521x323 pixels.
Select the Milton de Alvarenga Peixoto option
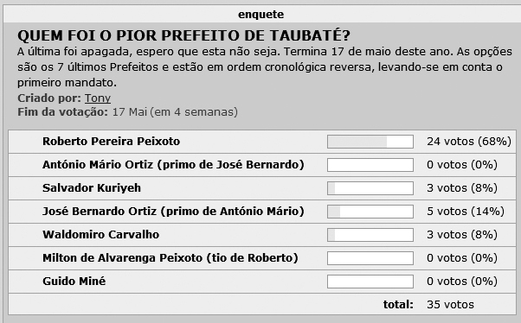(x=170, y=258)
